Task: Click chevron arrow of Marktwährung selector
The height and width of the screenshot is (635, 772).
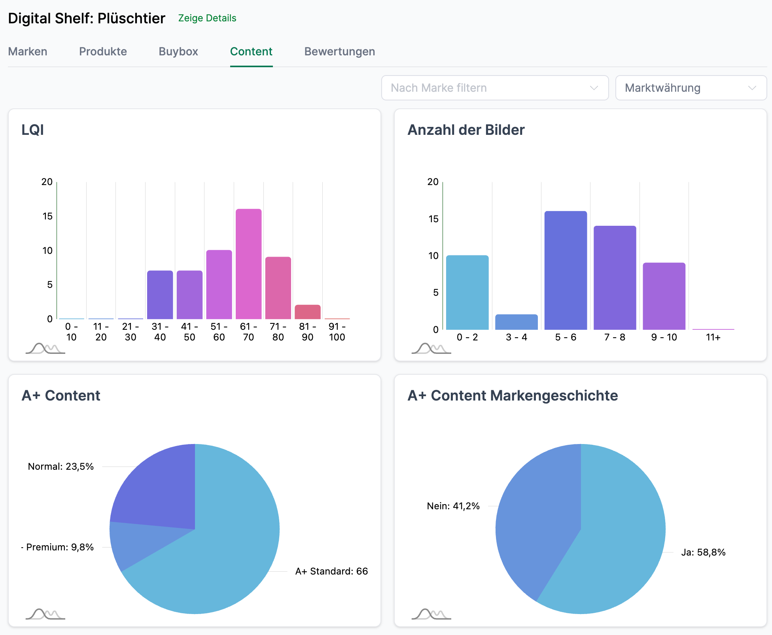Action: pos(752,88)
